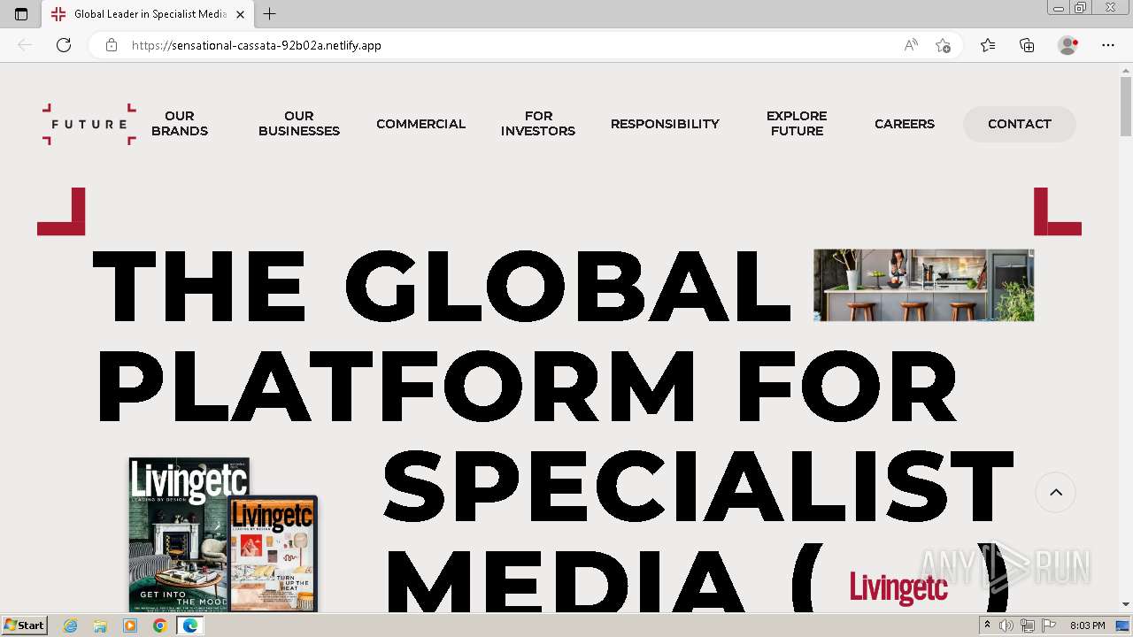Select Responsibility in the nav bar
The image size is (1133, 637).
665,124
